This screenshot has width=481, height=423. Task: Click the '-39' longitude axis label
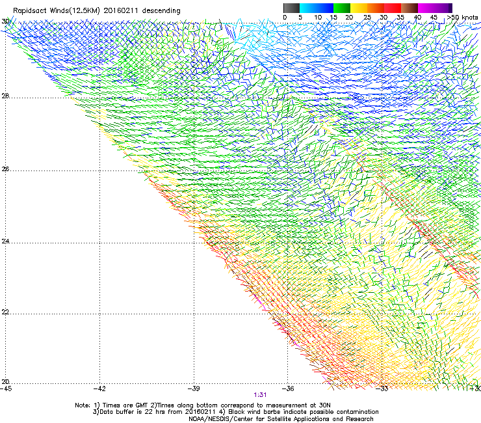pyautogui.click(x=194, y=389)
